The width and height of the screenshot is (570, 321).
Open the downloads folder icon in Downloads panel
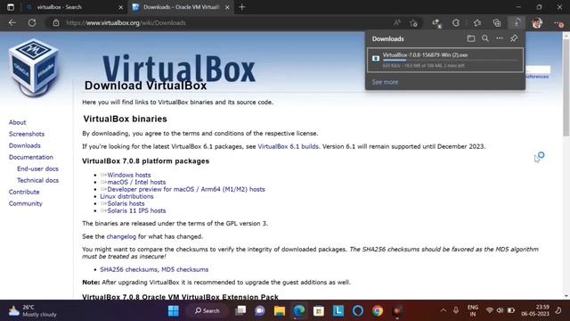coord(471,38)
